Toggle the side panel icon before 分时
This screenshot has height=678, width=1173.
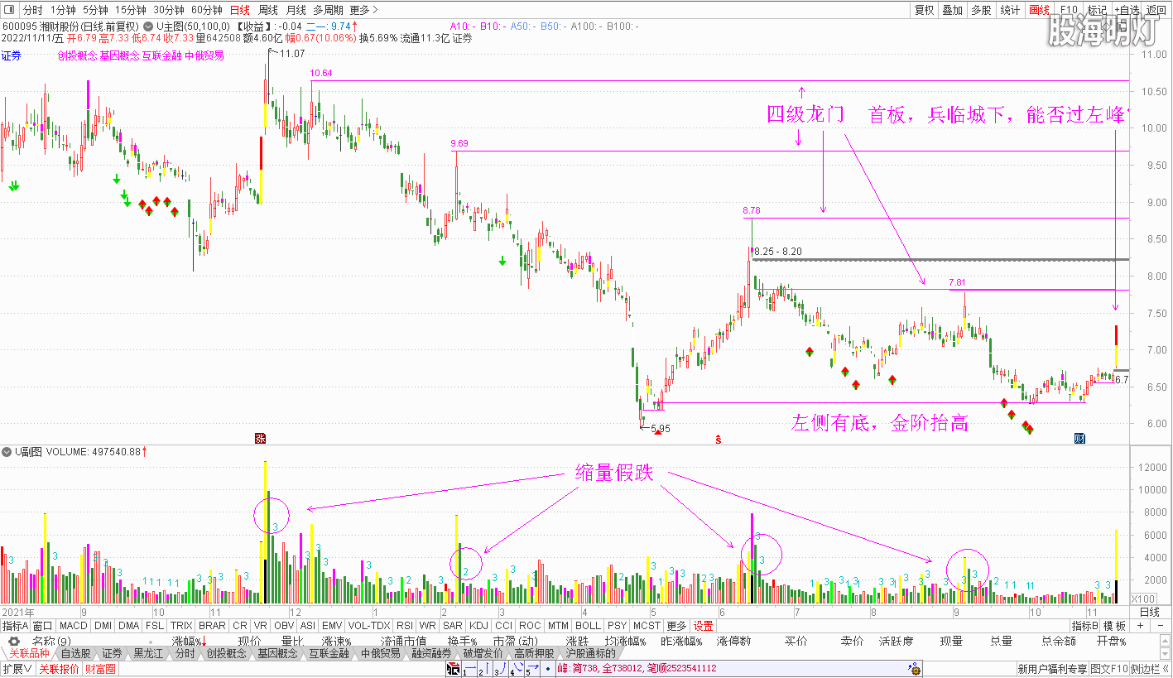tap(10, 10)
